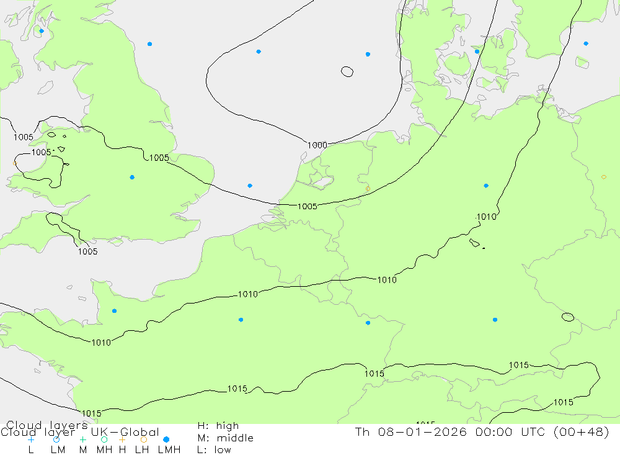Select blue cloud marker over the Baltic Sea

[x=586, y=43]
